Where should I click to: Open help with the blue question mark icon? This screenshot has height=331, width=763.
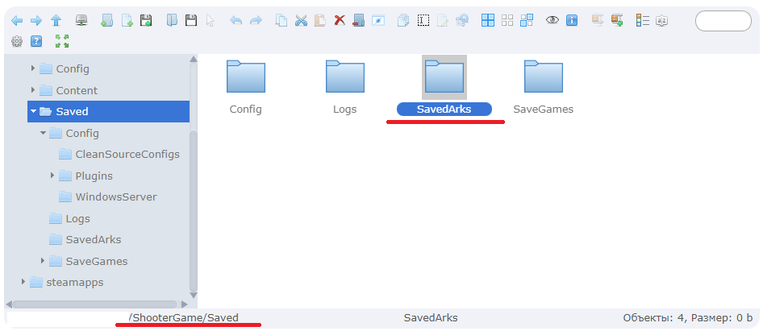[36, 41]
